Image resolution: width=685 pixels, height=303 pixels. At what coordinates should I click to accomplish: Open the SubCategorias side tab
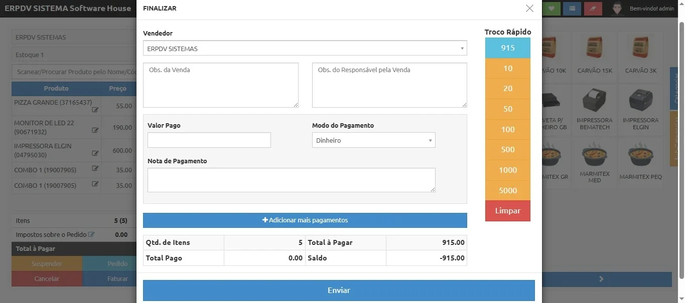point(674,139)
